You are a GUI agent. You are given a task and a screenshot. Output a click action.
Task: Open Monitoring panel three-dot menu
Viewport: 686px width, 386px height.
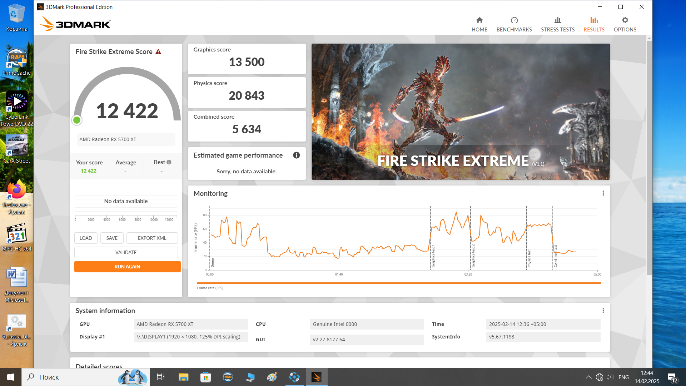coord(603,193)
